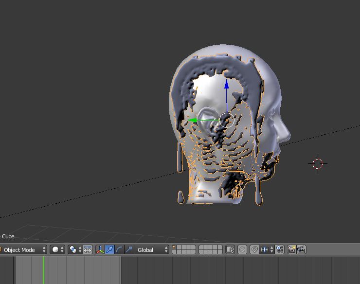
Task: Click the 3D cursor crosshair
Action: pos(318,164)
